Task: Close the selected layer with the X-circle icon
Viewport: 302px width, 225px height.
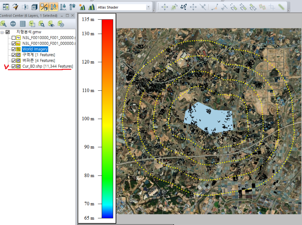Action: coord(61,24)
